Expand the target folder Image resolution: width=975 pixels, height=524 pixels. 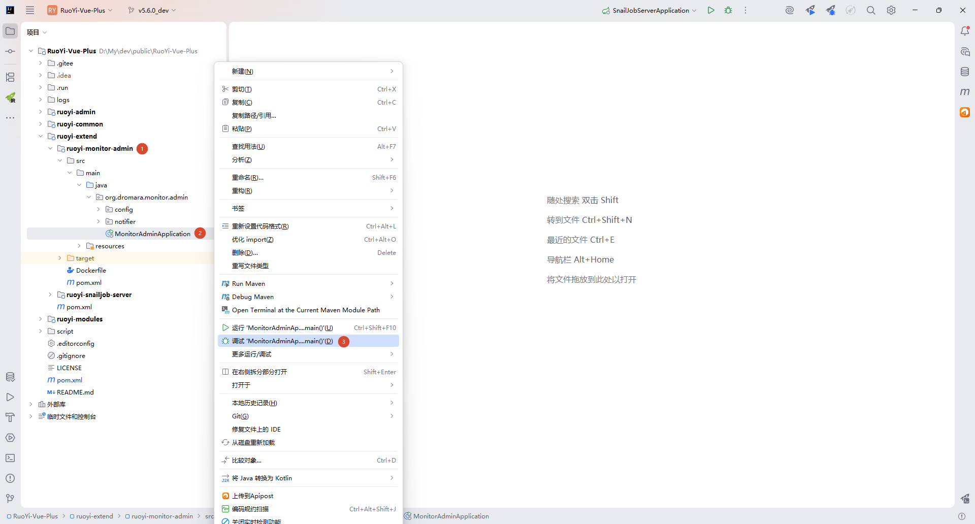pyautogui.click(x=60, y=258)
